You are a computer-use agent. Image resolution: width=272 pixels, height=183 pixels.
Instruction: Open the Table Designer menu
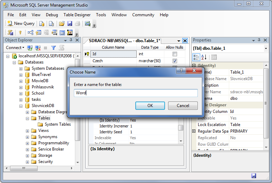point(77,15)
